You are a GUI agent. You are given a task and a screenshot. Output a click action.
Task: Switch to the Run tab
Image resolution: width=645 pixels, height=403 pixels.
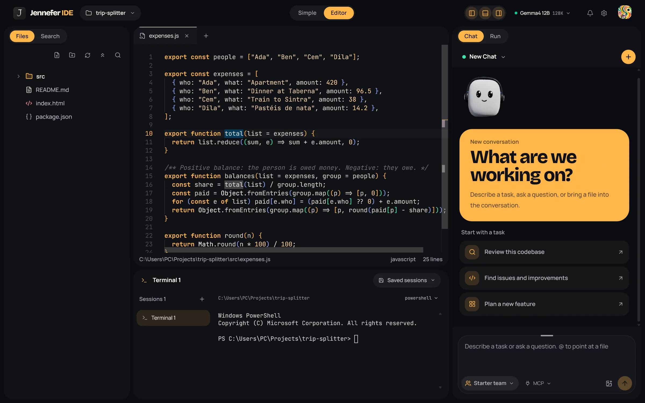tap(495, 36)
